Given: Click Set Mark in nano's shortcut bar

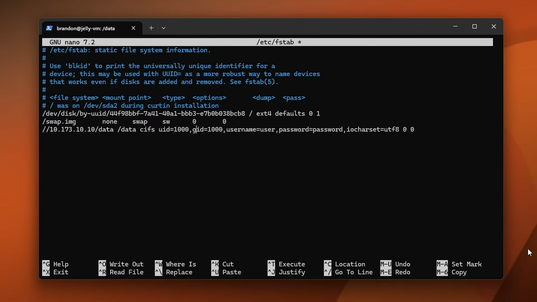Looking at the screenshot, I should [x=467, y=264].
